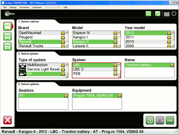
Task: Click Type of system scroll up arrow
Action: 67,65
